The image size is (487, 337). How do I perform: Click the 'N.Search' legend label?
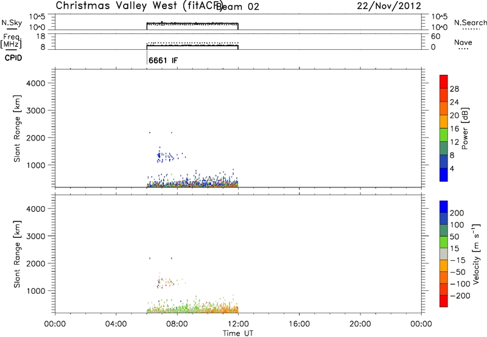point(470,23)
